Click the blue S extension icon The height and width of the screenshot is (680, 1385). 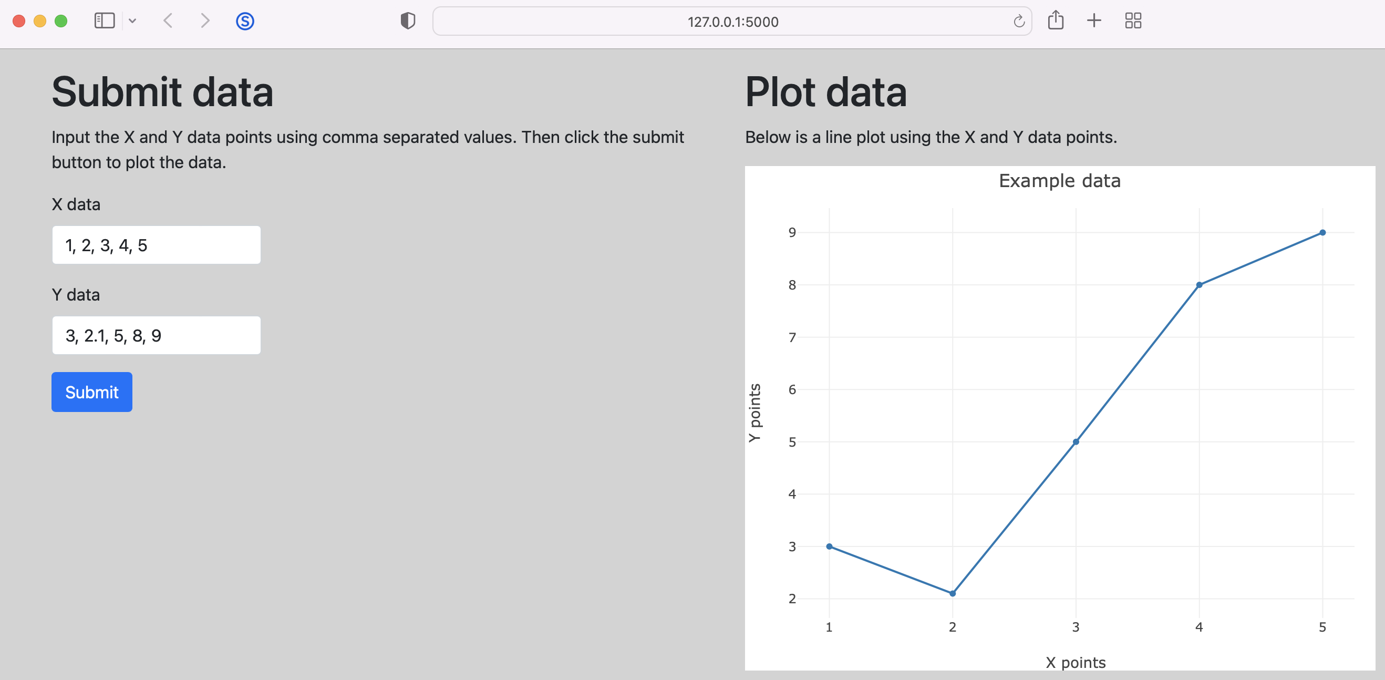245,21
